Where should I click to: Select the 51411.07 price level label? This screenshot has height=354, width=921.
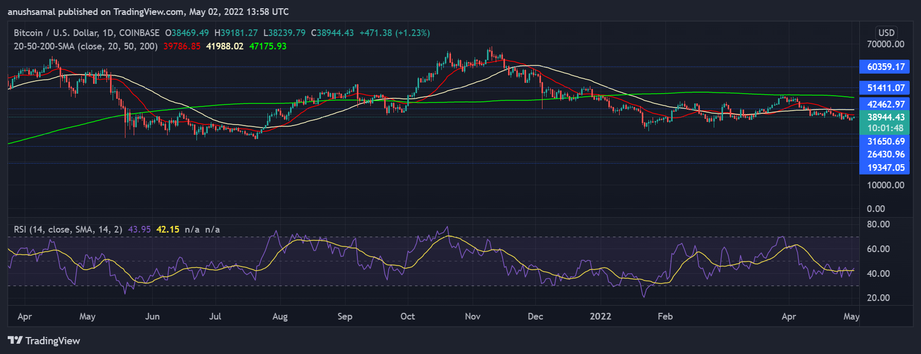click(886, 88)
